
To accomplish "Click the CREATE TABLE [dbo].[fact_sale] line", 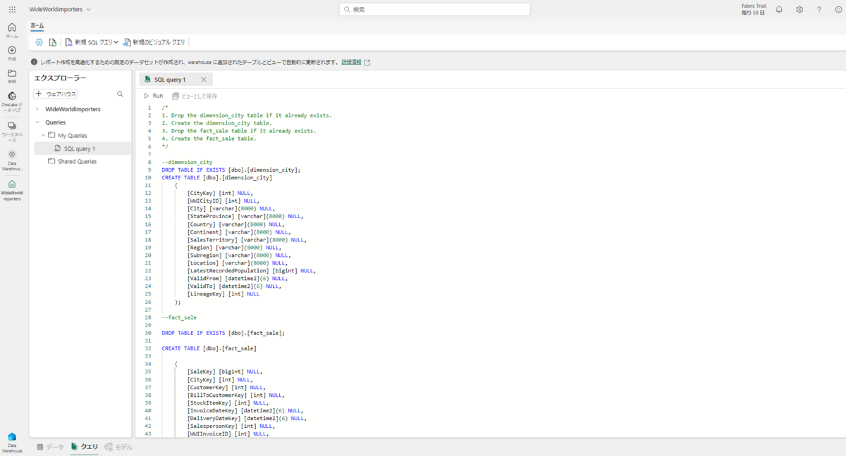I will (209, 348).
